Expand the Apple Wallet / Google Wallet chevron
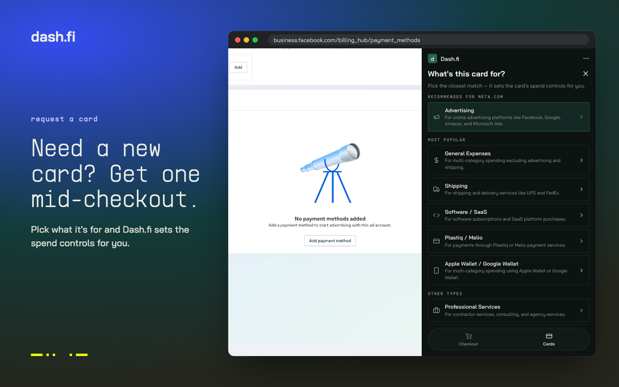Image resolution: width=619 pixels, height=387 pixels. 581,270
